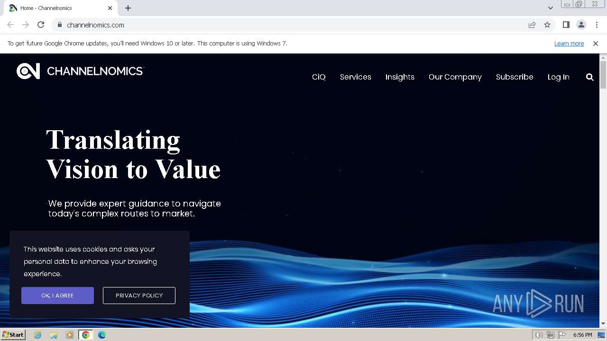Open the CiQ menu item
This screenshot has height=341, width=607.
(319, 77)
